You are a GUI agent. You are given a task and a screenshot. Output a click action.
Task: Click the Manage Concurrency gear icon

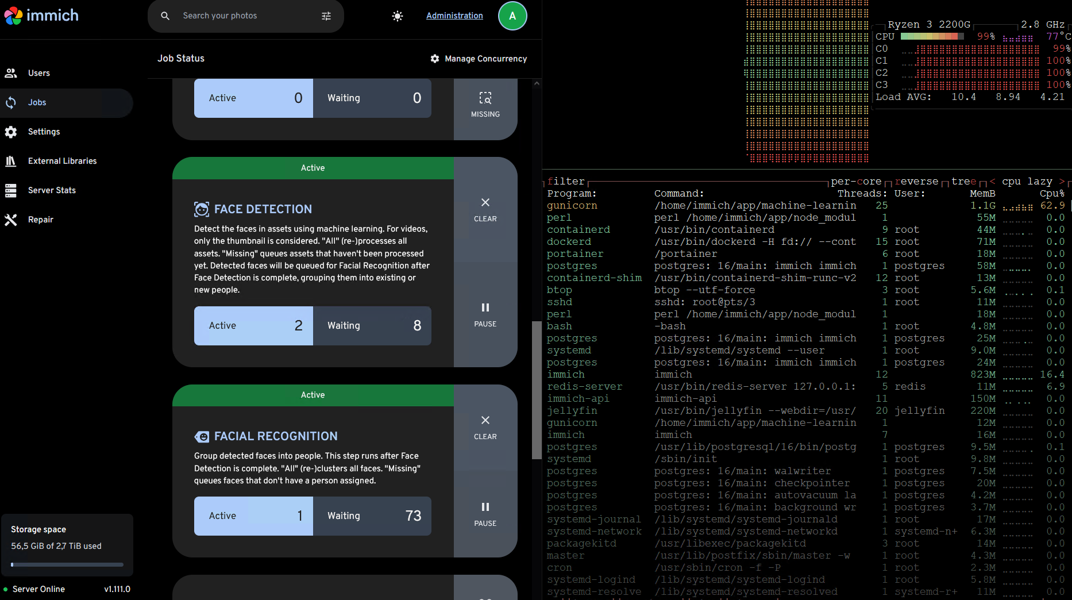click(x=435, y=59)
